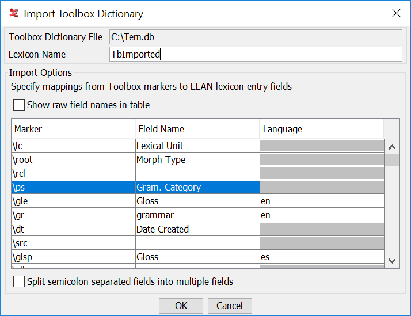
Task: Open the Gloss field name cell for \glsp
Action: tap(197, 257)
